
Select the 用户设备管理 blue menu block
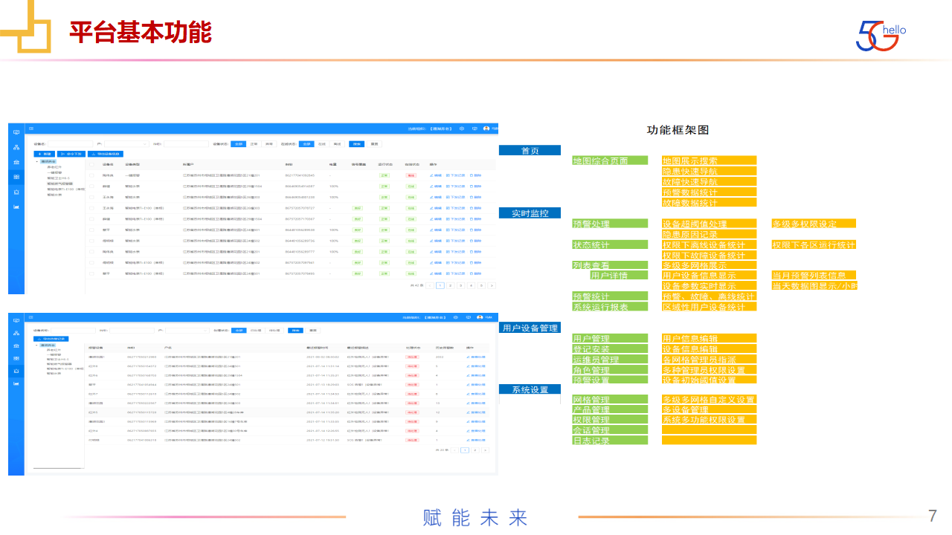pos(530,328)
